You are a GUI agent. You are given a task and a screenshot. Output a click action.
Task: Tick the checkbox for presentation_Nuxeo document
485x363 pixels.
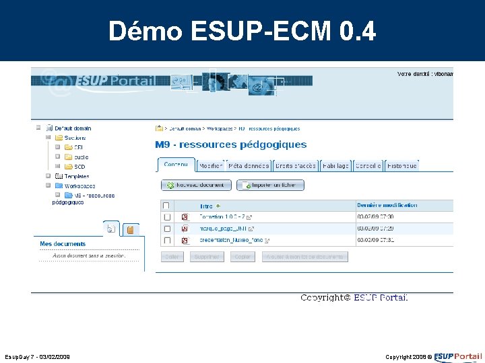coord(167,240)
